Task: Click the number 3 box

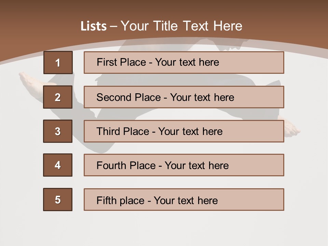Action: [58, 131]
